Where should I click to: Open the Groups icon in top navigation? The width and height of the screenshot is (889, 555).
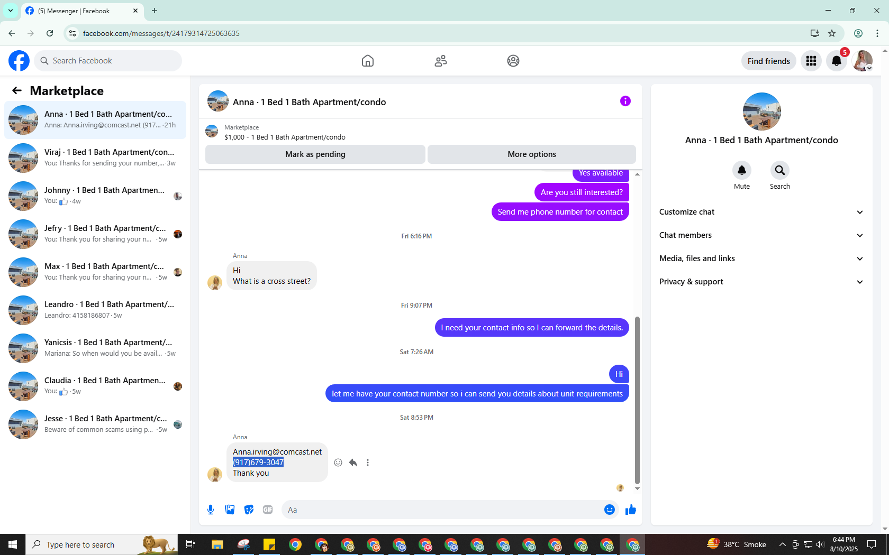click(513, 61)
